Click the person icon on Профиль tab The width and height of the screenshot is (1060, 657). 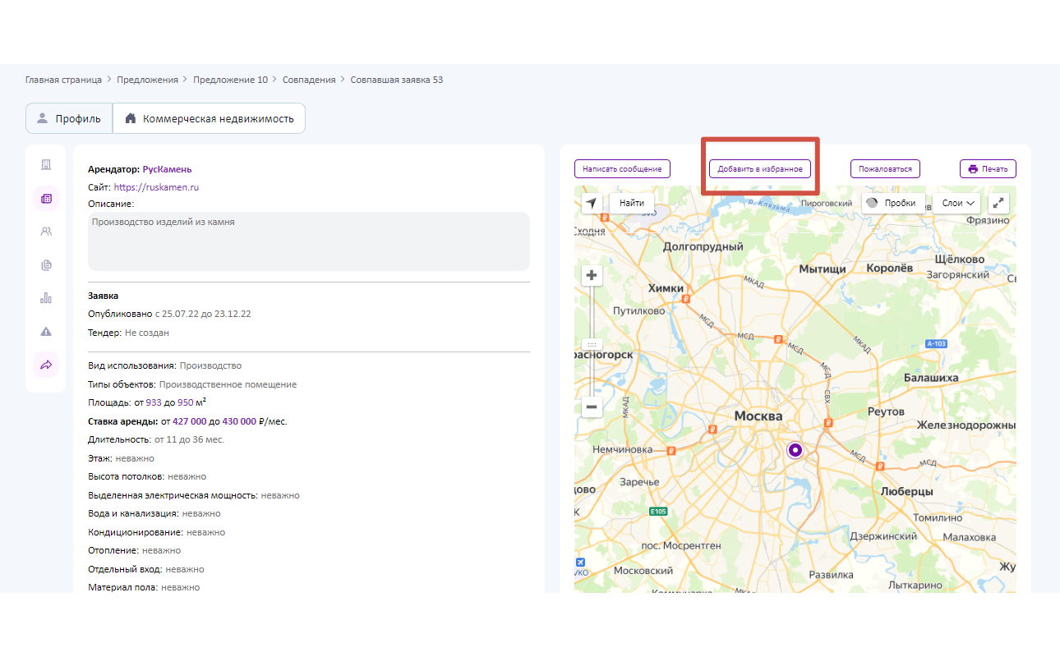coord(43,118)
